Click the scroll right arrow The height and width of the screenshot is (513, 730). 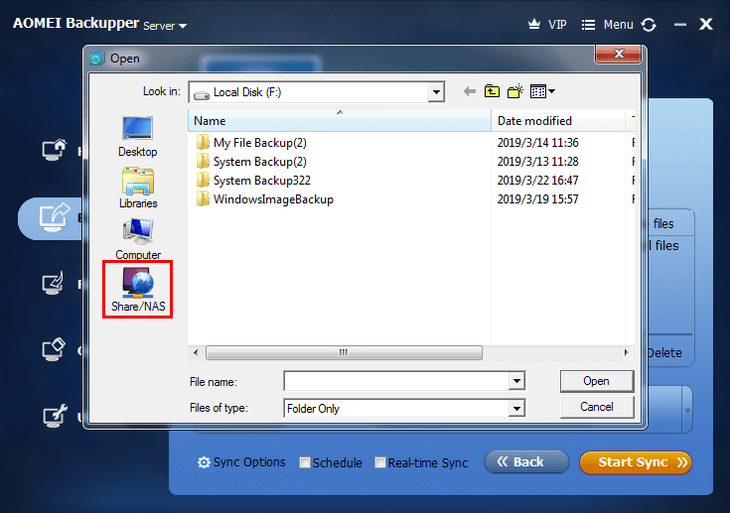tap(626, 352)
